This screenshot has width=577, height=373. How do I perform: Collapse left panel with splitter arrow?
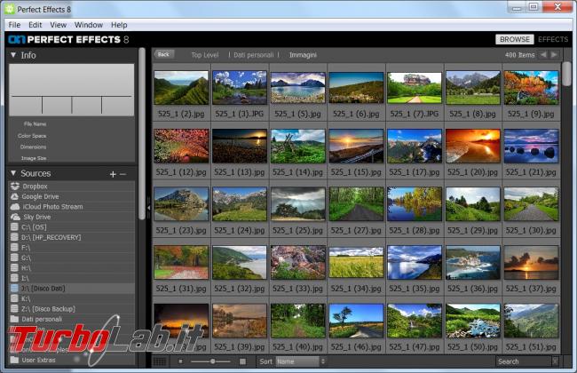(148, 208)
